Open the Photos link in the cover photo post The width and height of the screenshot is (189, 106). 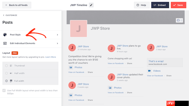(x=118, y=88)
